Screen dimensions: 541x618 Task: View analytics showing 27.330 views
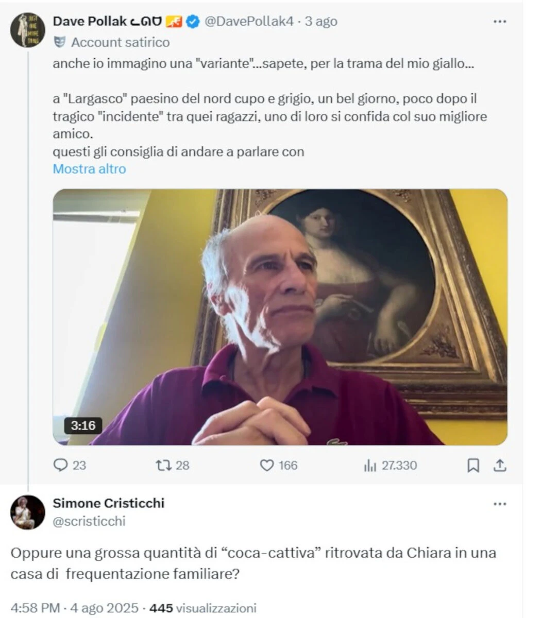(x=369, y=466)
